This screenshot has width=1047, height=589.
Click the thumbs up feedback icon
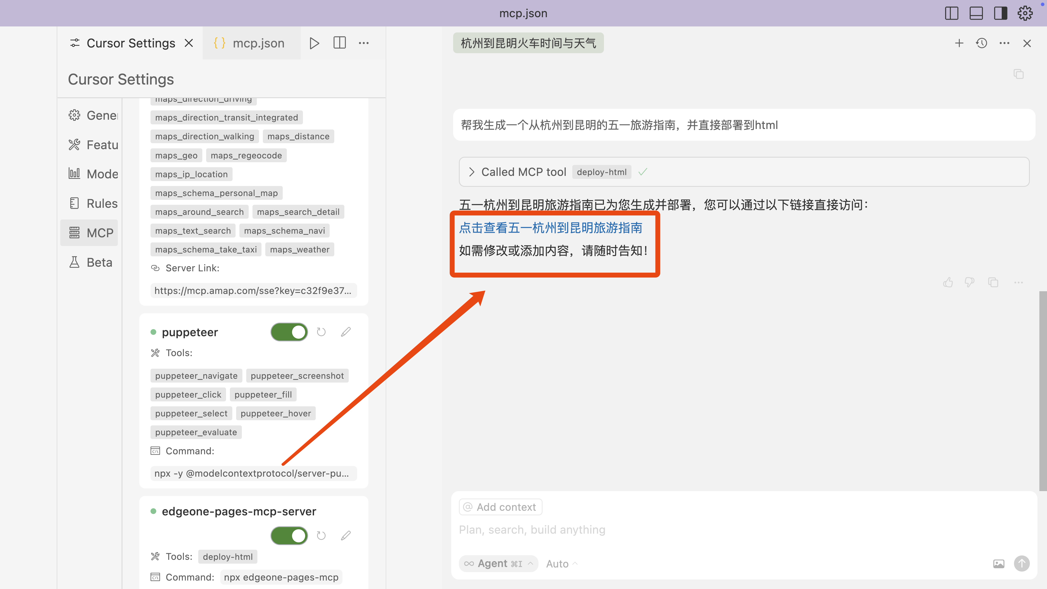[x=948, y=283]
